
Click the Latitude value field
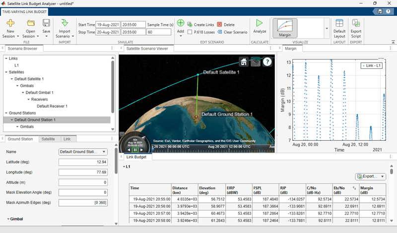(x=83, y=162)
